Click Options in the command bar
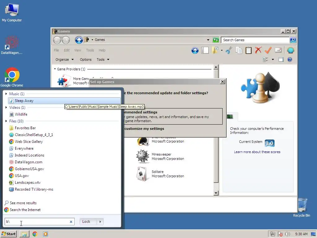 86,59
